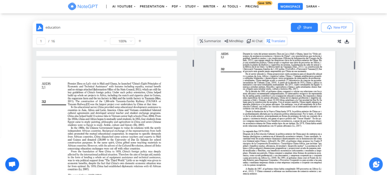Open the chat support bubble
387x175 pixels.
[x=12, y=164]
